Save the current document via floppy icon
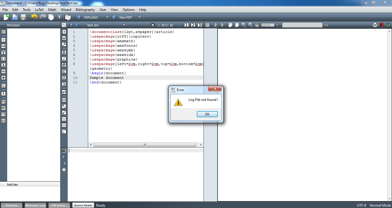Viewport: 392px width, 208px height. 23,17
